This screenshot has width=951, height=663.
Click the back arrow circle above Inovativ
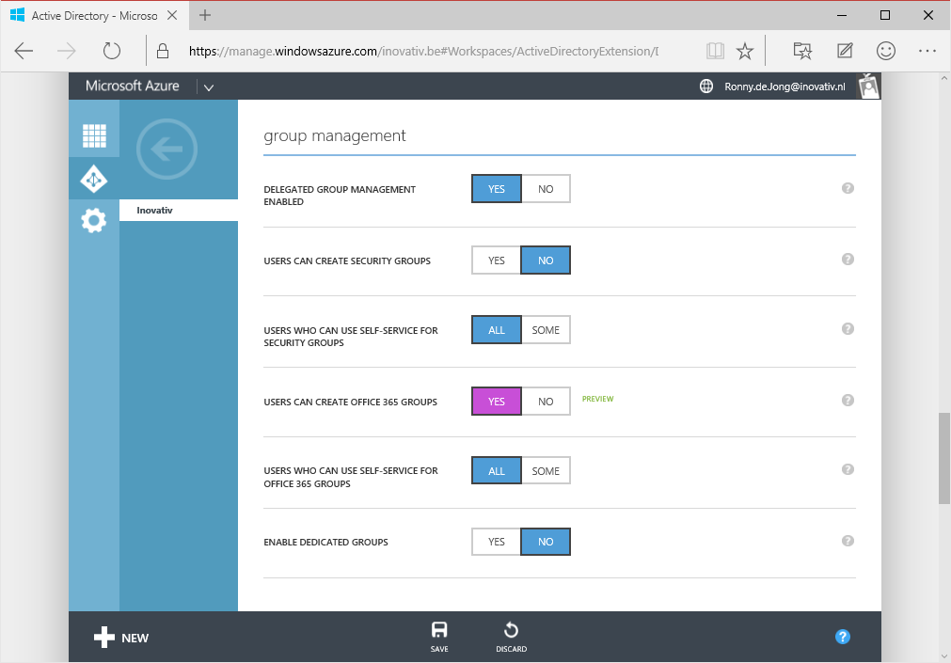coord(166,149)
